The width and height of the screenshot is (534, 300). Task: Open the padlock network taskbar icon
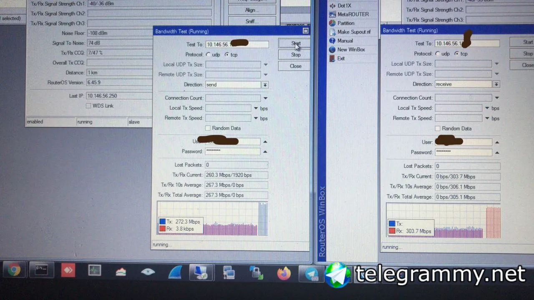[256, 273]
